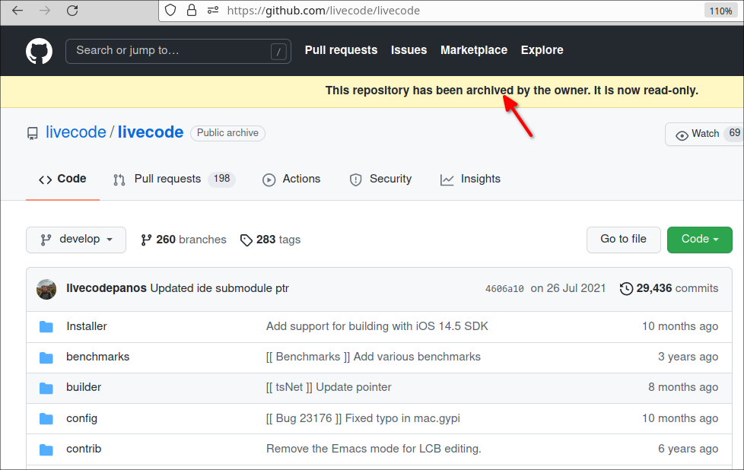The image size is (744, 470).
Task: Click the Go to file button
Action: pyautogui.click(x=624, y=240)
